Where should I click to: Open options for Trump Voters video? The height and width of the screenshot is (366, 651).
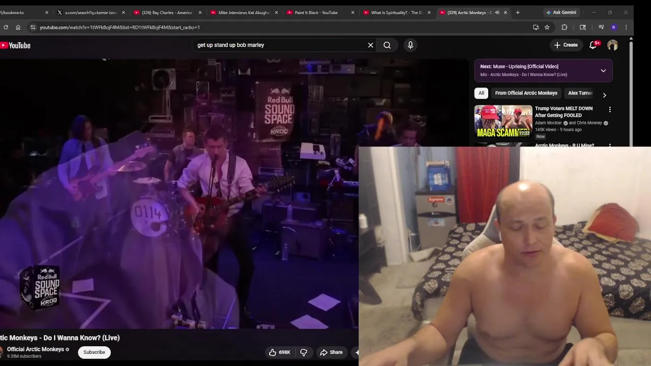coord(610,109)
